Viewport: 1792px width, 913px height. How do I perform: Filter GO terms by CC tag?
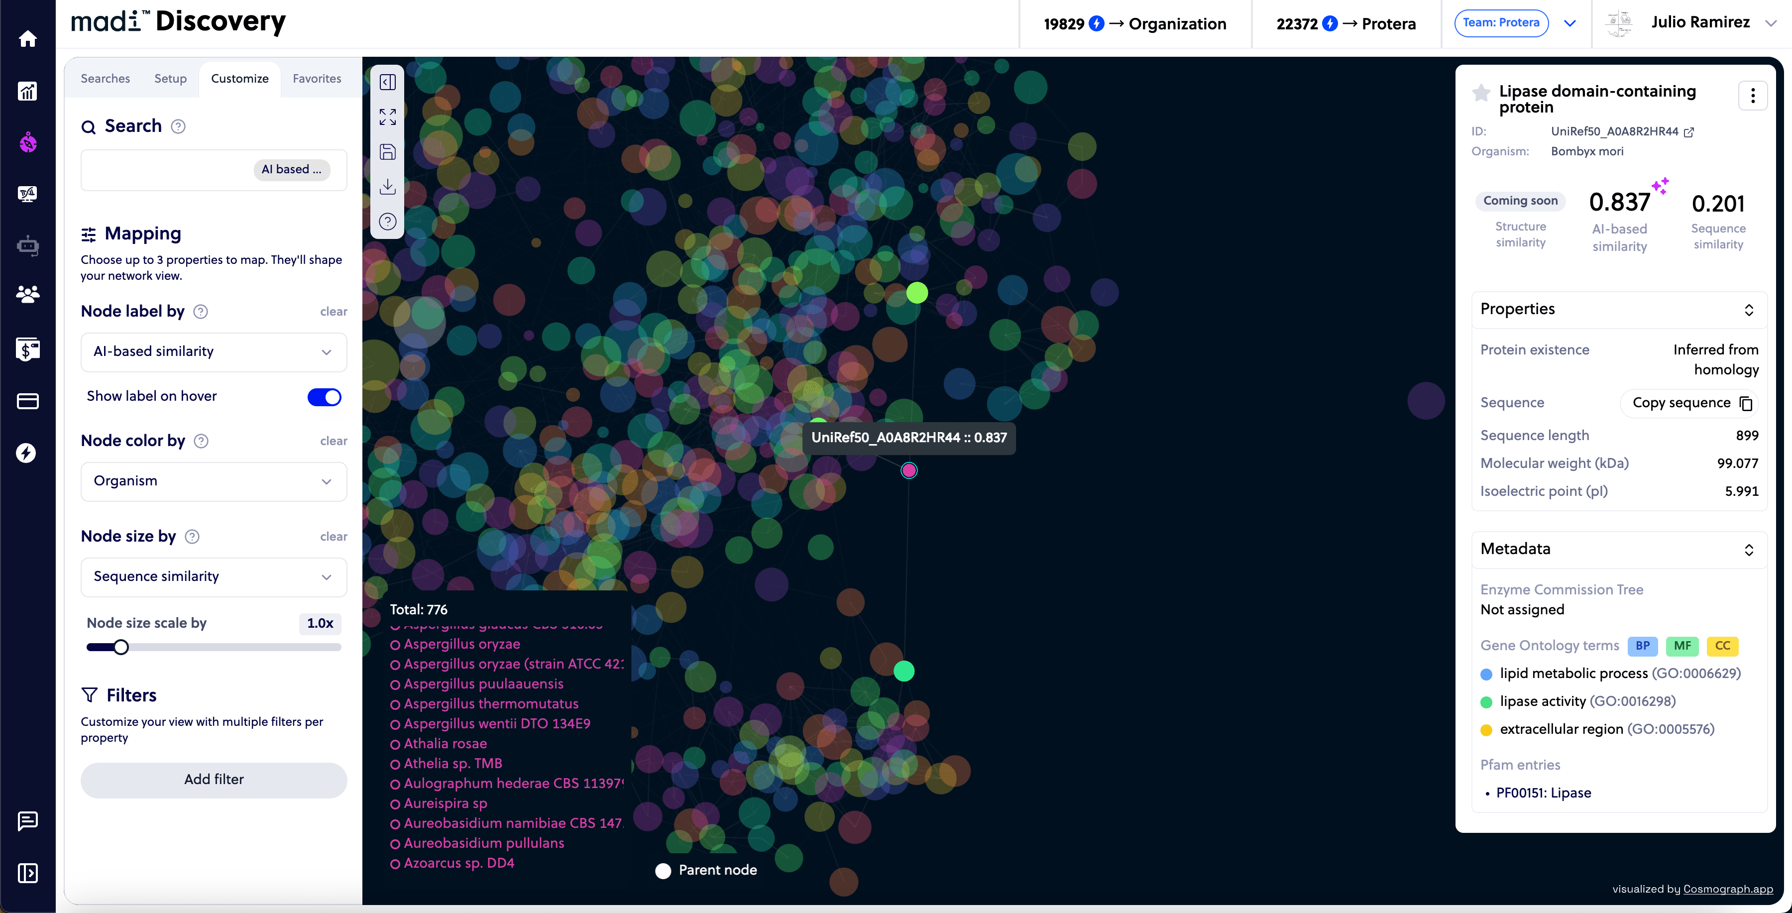[1722, 647]
